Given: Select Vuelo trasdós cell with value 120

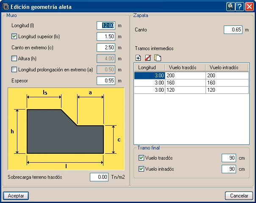Looking at the screenshot, I should coord(185,90).
